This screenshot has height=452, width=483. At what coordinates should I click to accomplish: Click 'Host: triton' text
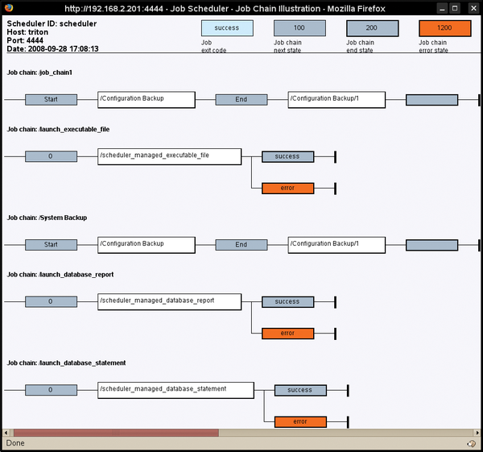(x=27, y=32)
